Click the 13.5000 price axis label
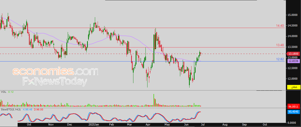The width and height of the screenshot is (301, 127). tap(292, 47)
